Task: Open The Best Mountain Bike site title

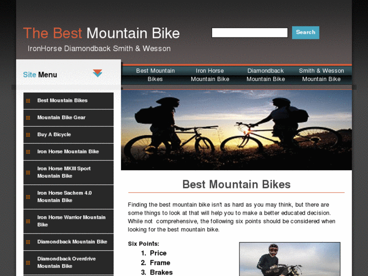Action: (x=101, y=33)
